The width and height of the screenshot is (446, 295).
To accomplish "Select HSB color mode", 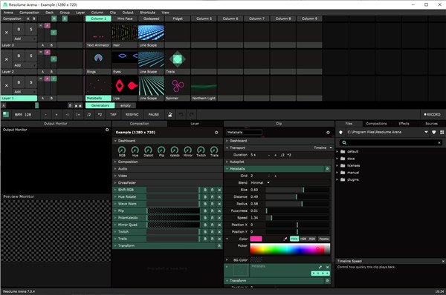I will (303, 239).
